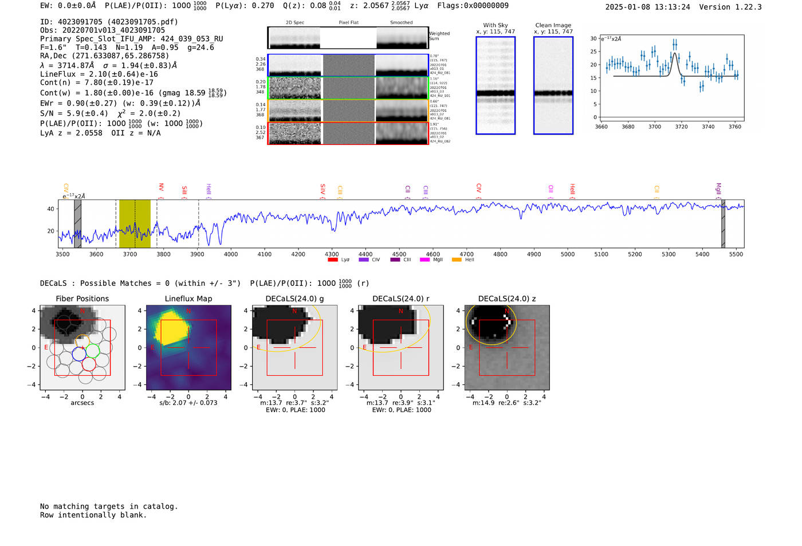Click the EW: 0.0±0.0Å header text
The image size is (802, 546).
(68, 6)
